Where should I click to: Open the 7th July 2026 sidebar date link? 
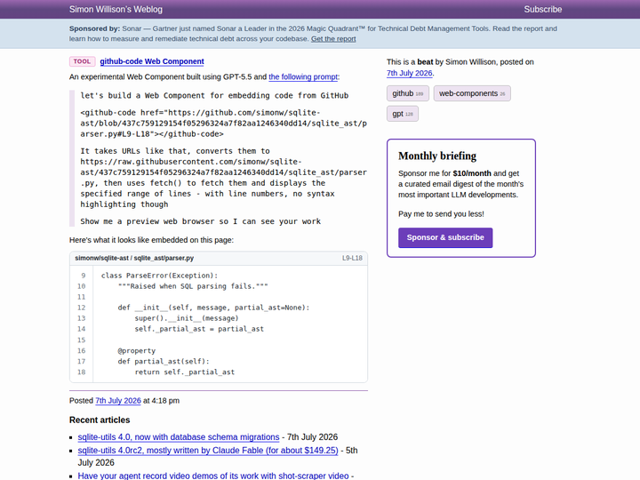[409, 73]
